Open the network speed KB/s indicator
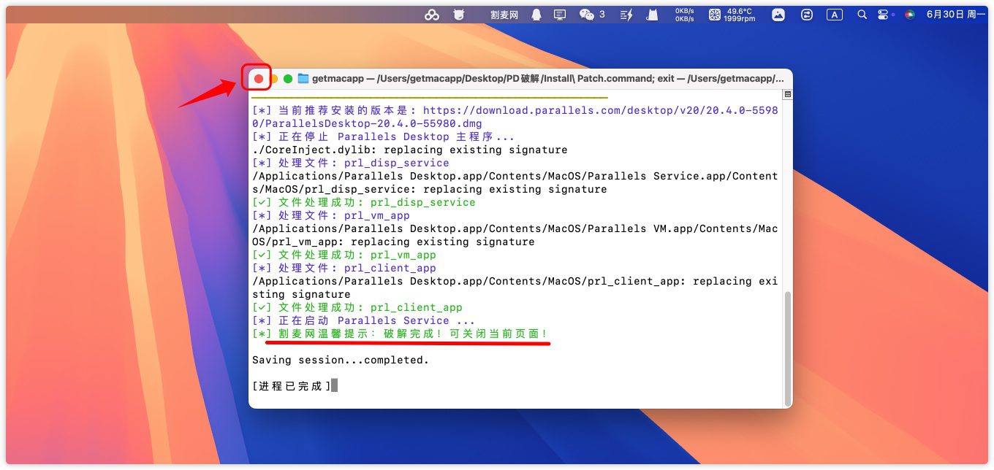 684,15
